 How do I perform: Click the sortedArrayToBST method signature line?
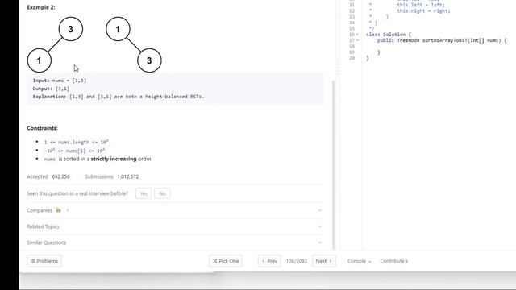coord(442,40)
